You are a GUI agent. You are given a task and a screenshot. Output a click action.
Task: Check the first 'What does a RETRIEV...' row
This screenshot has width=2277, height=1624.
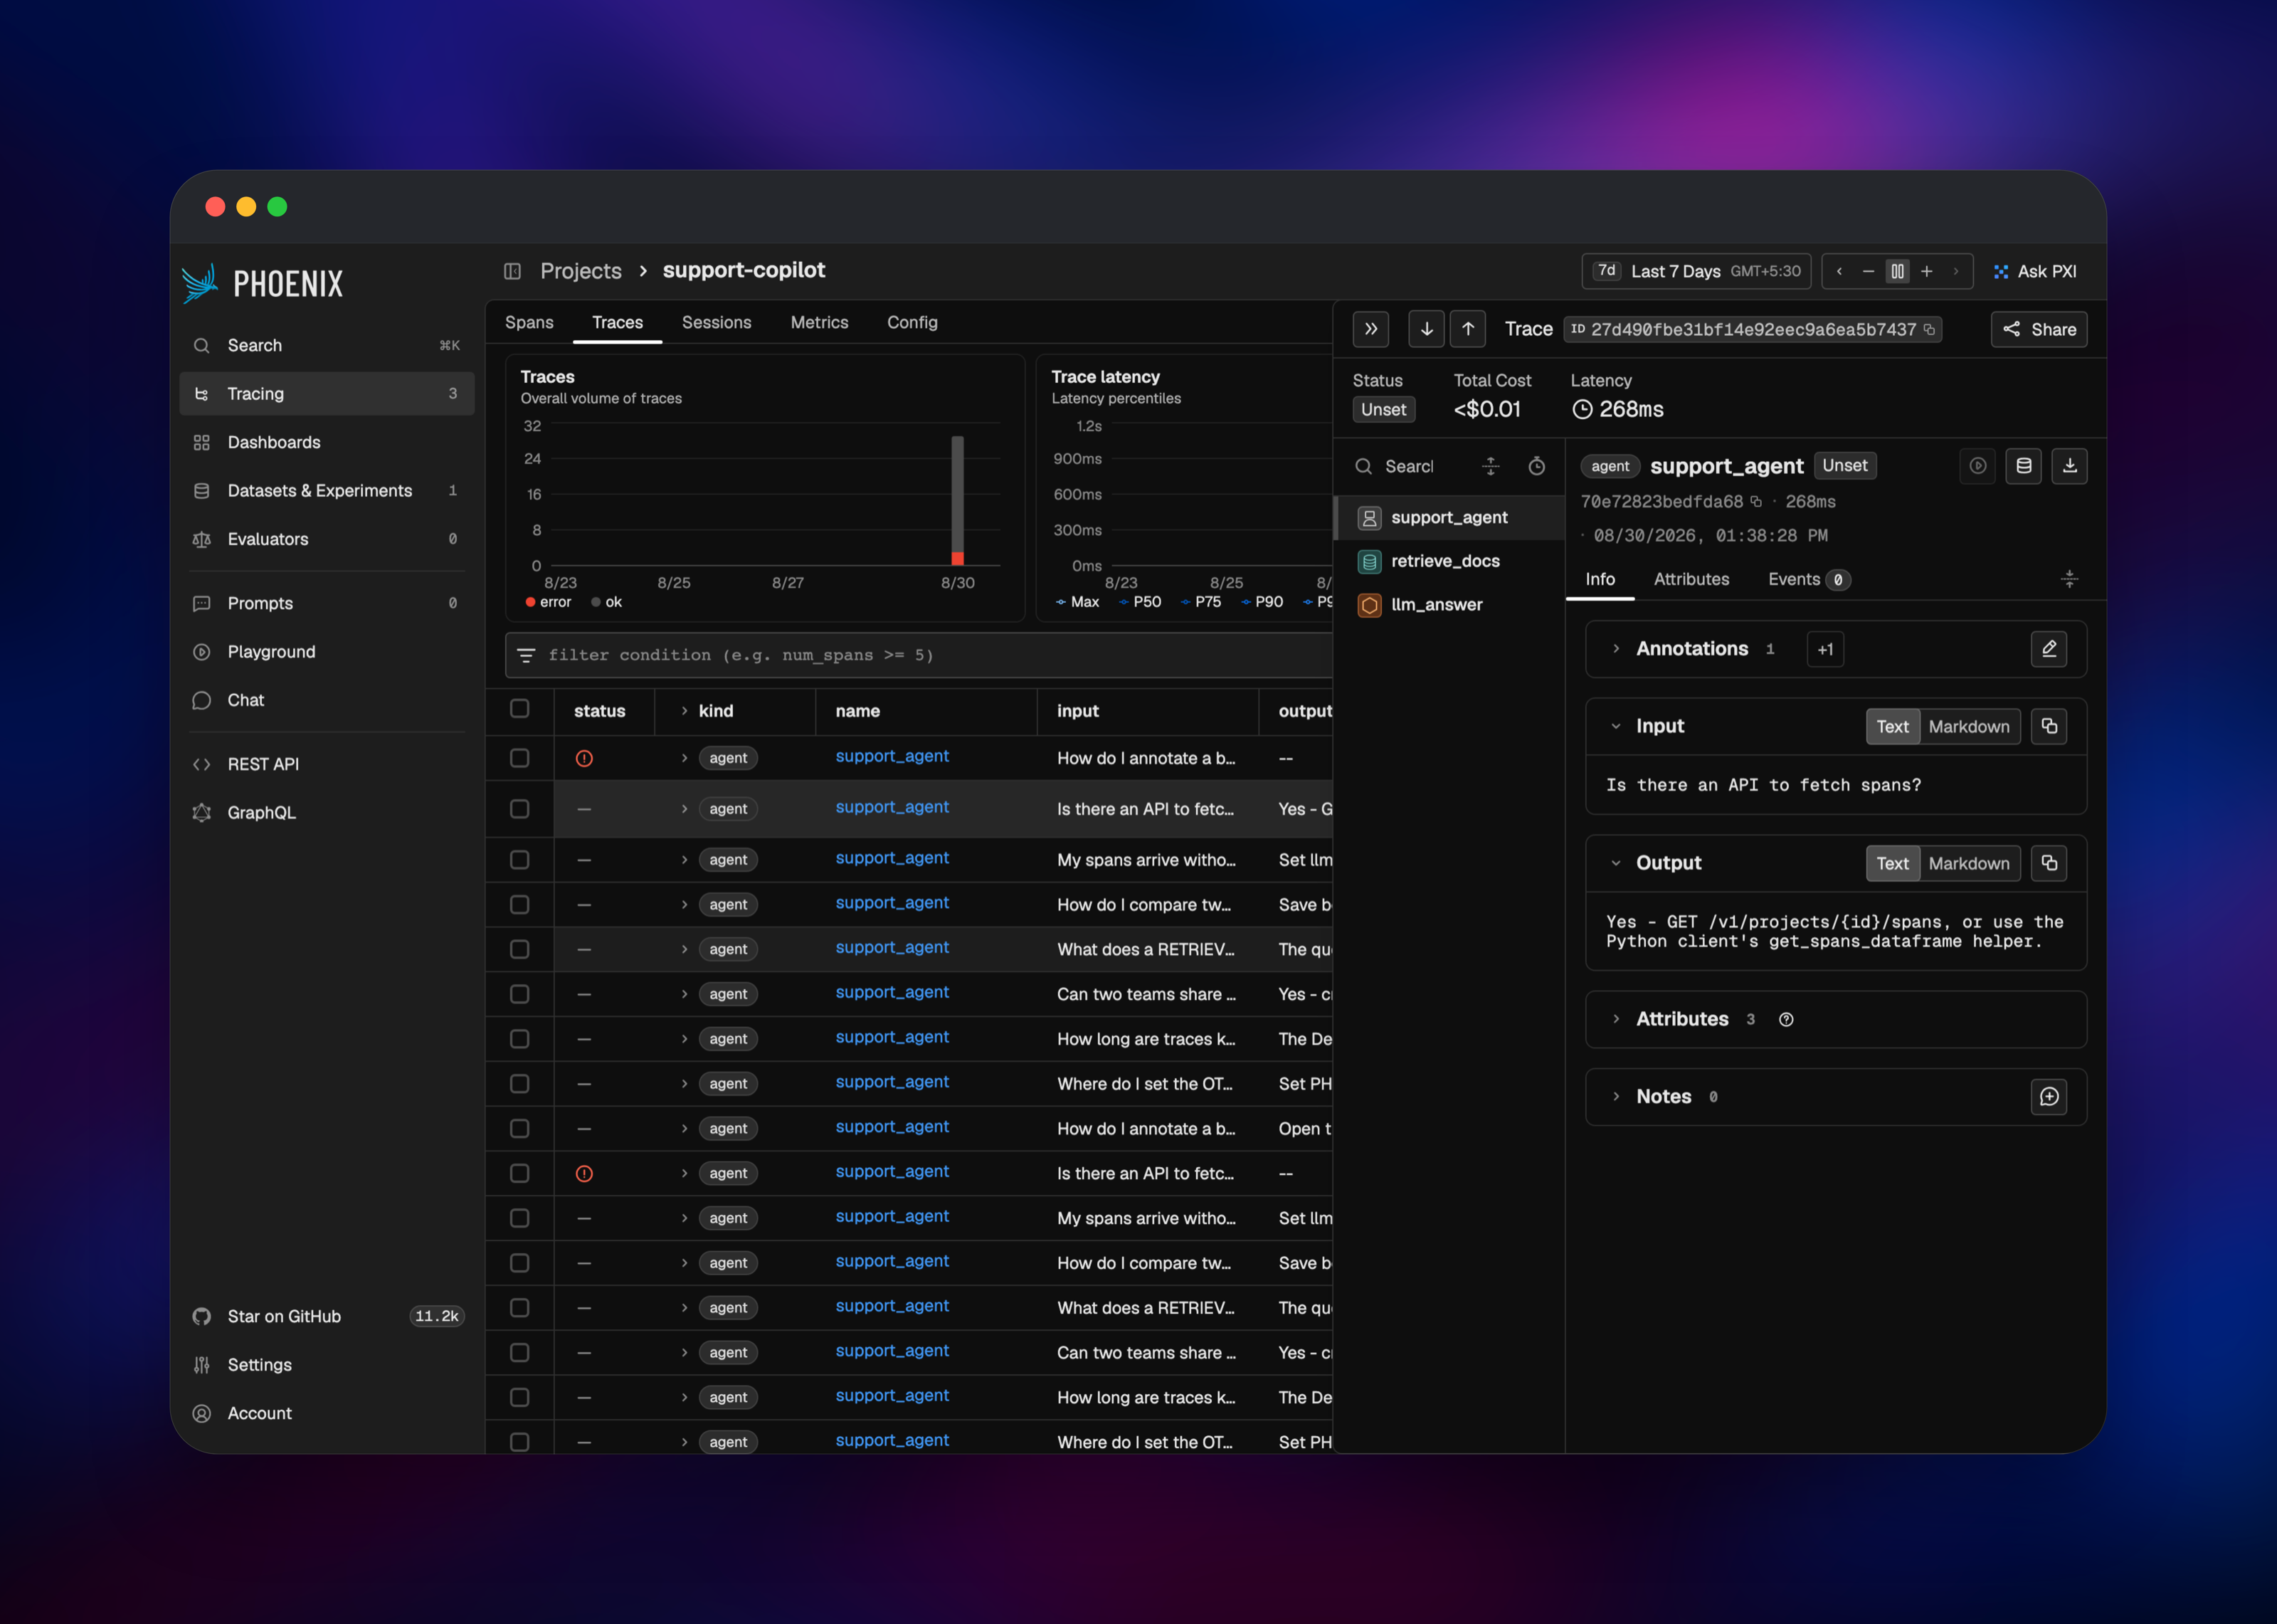point(519,949)
